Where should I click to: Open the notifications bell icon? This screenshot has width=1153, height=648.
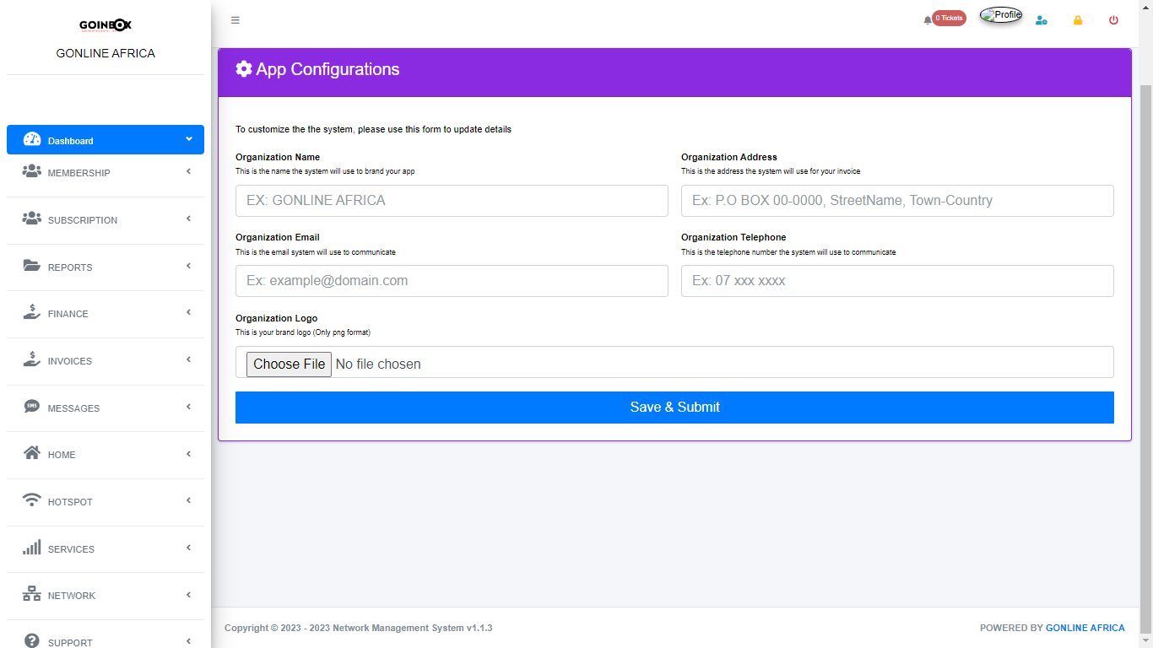(928, 19)
